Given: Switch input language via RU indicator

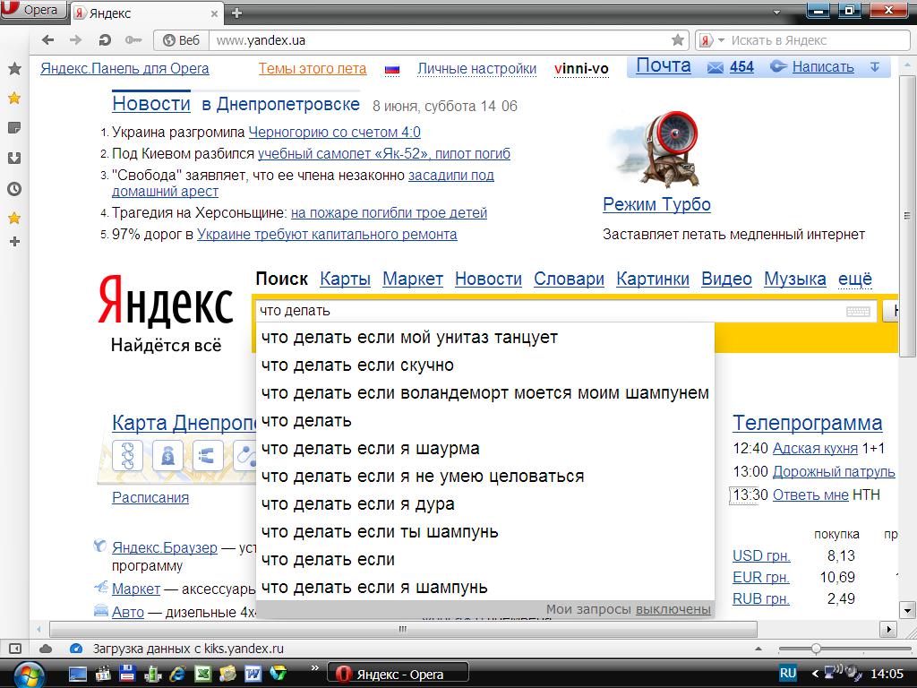Looking at the screenshot, I should coord(788,673).
